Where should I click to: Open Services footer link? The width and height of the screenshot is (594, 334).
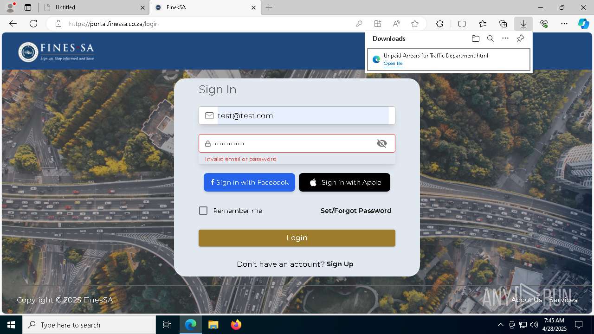[x=563, y=300]
